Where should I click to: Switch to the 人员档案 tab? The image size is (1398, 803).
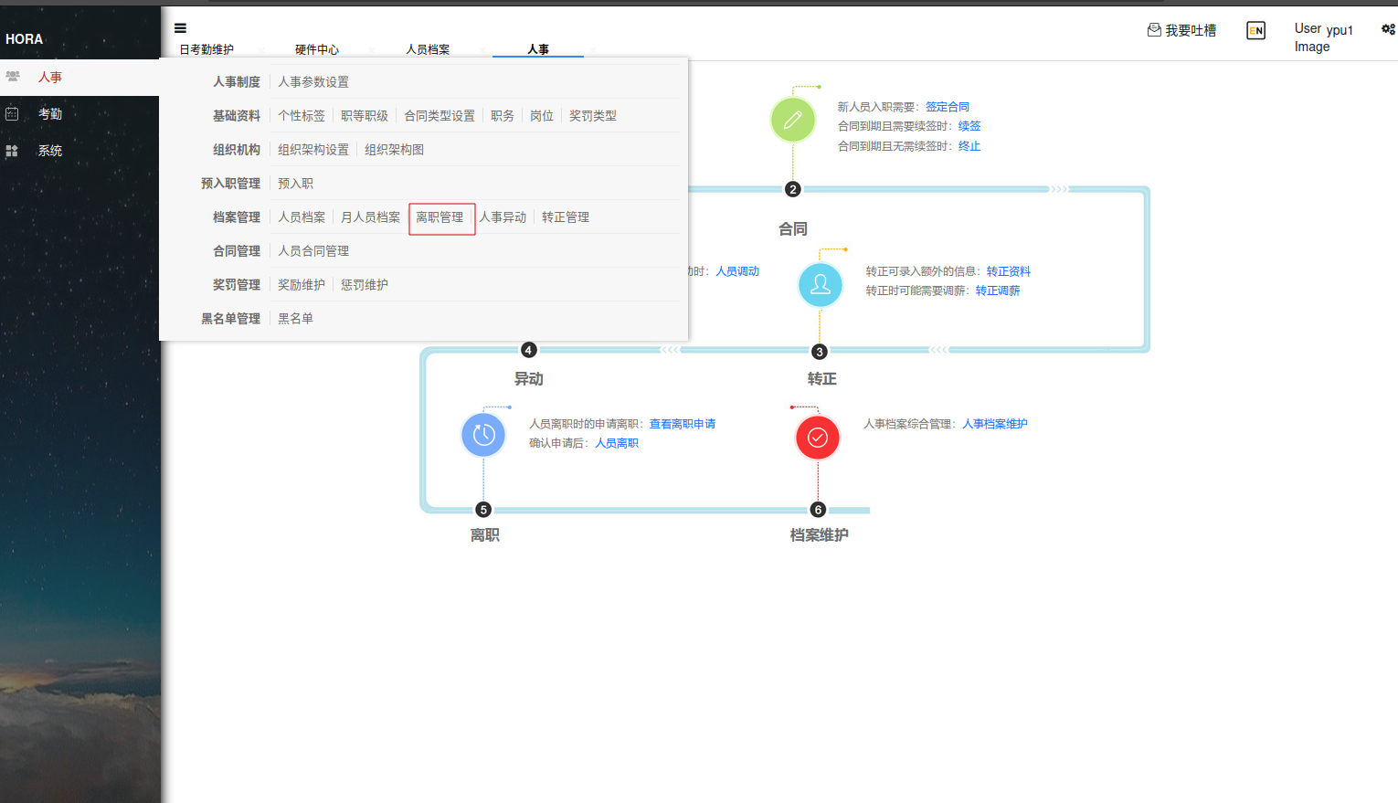429,49
